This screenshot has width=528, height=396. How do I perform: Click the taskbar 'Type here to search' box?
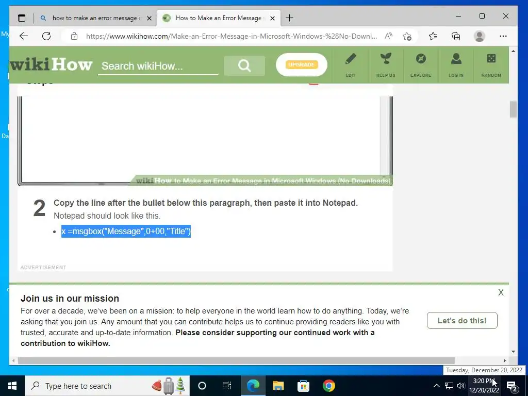point(107,386)
